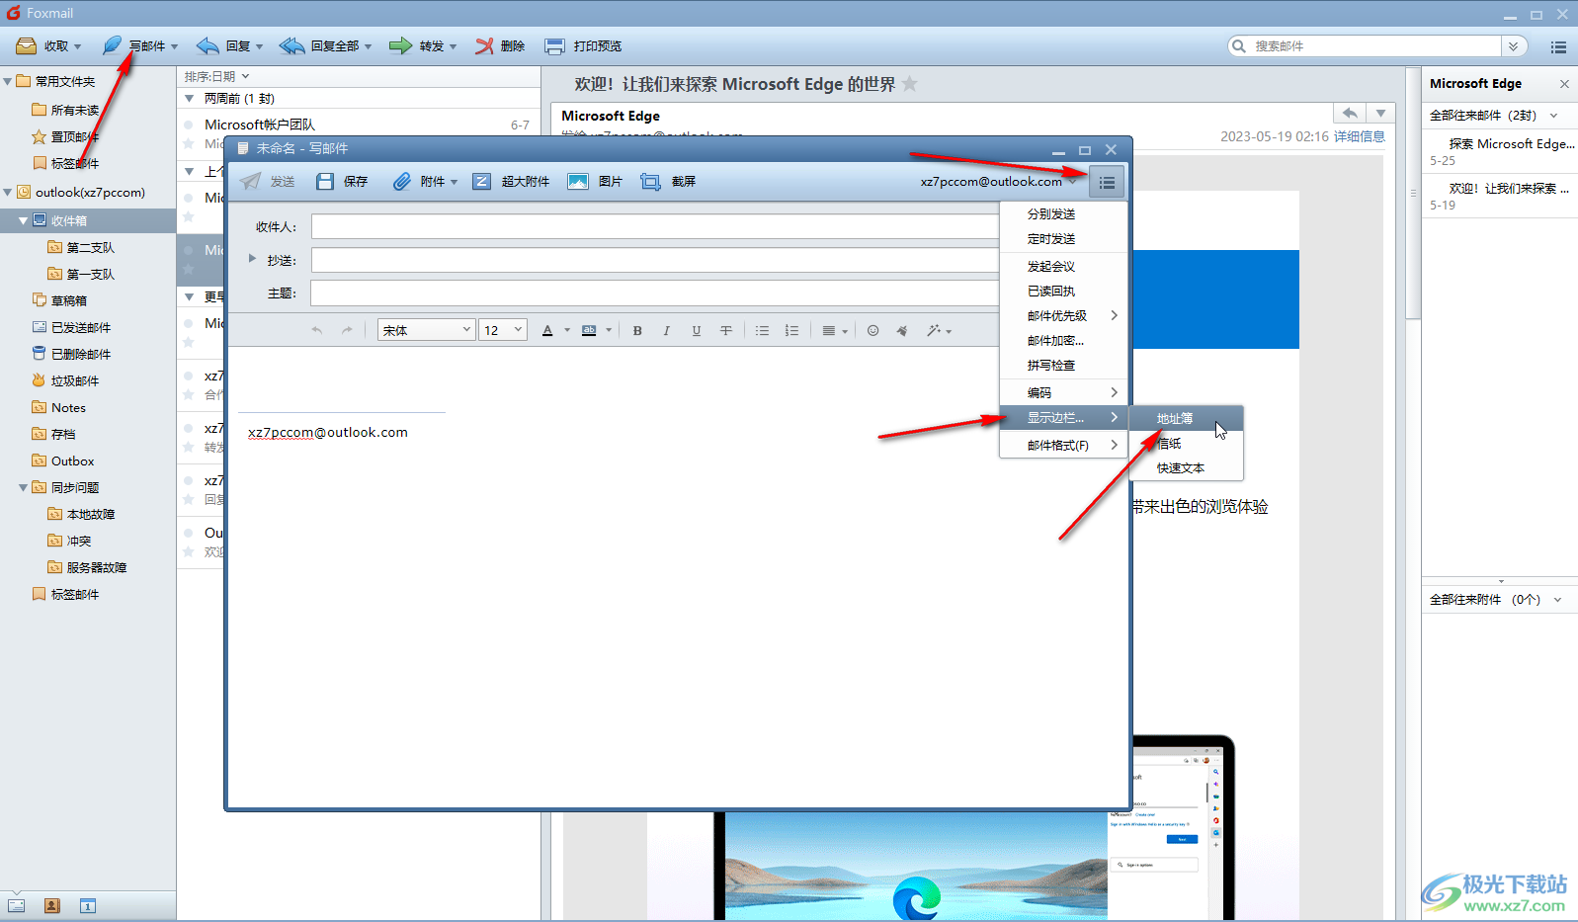1578x922 pixels.
Task: Open contacts view icon at bottom left
Action: 52,905
